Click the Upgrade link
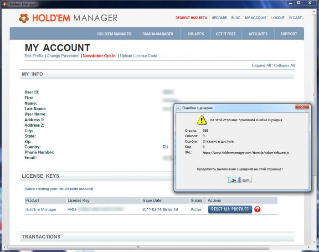This screenshot has height=252, width=319. click(219, 18)
